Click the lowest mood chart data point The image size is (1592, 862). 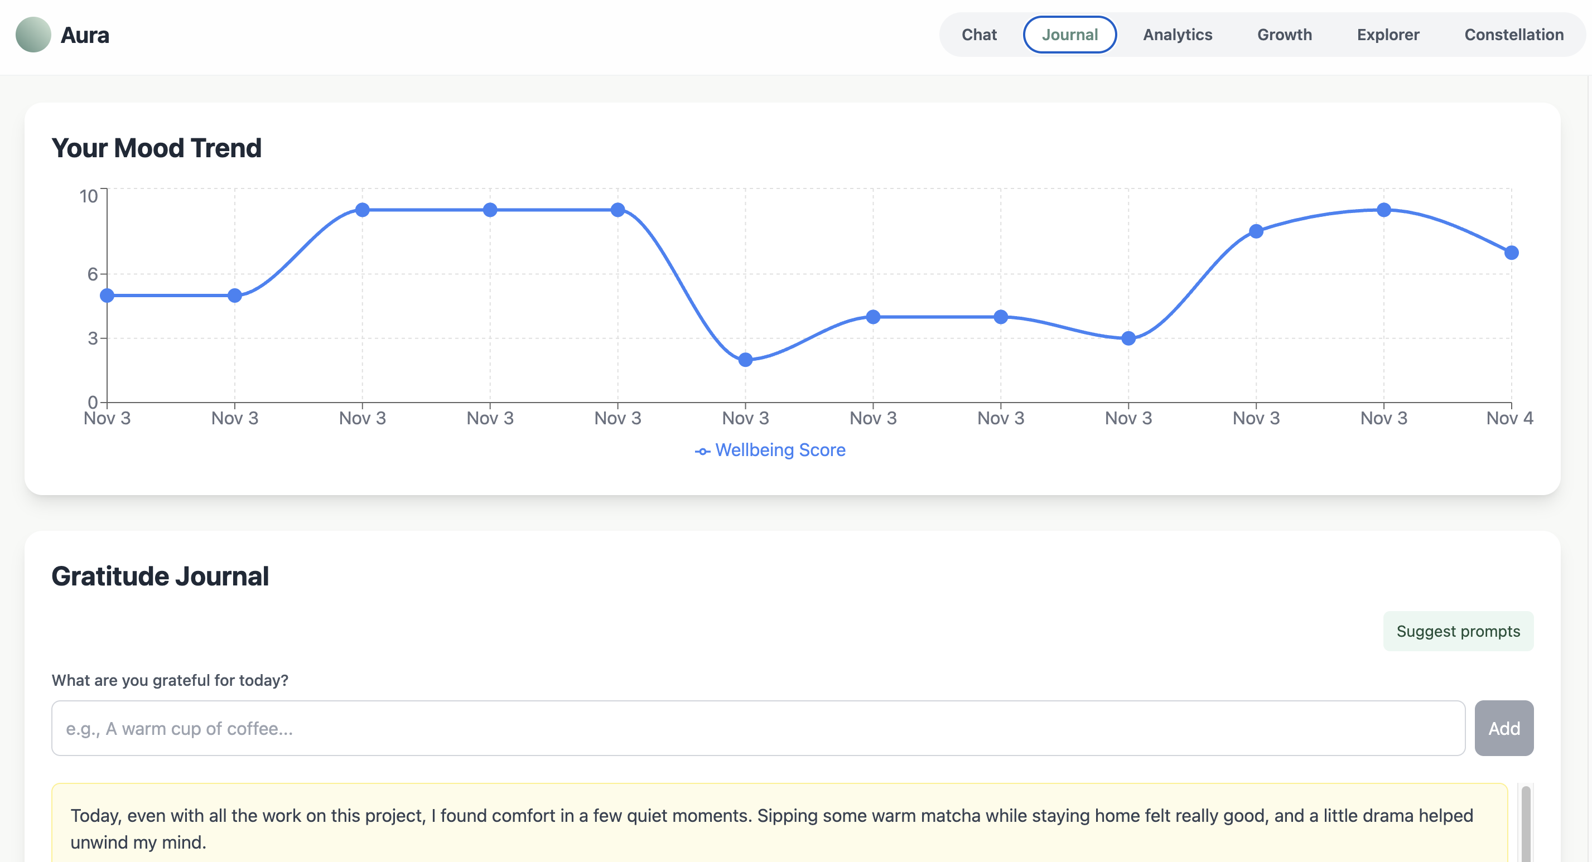point(745,360)
